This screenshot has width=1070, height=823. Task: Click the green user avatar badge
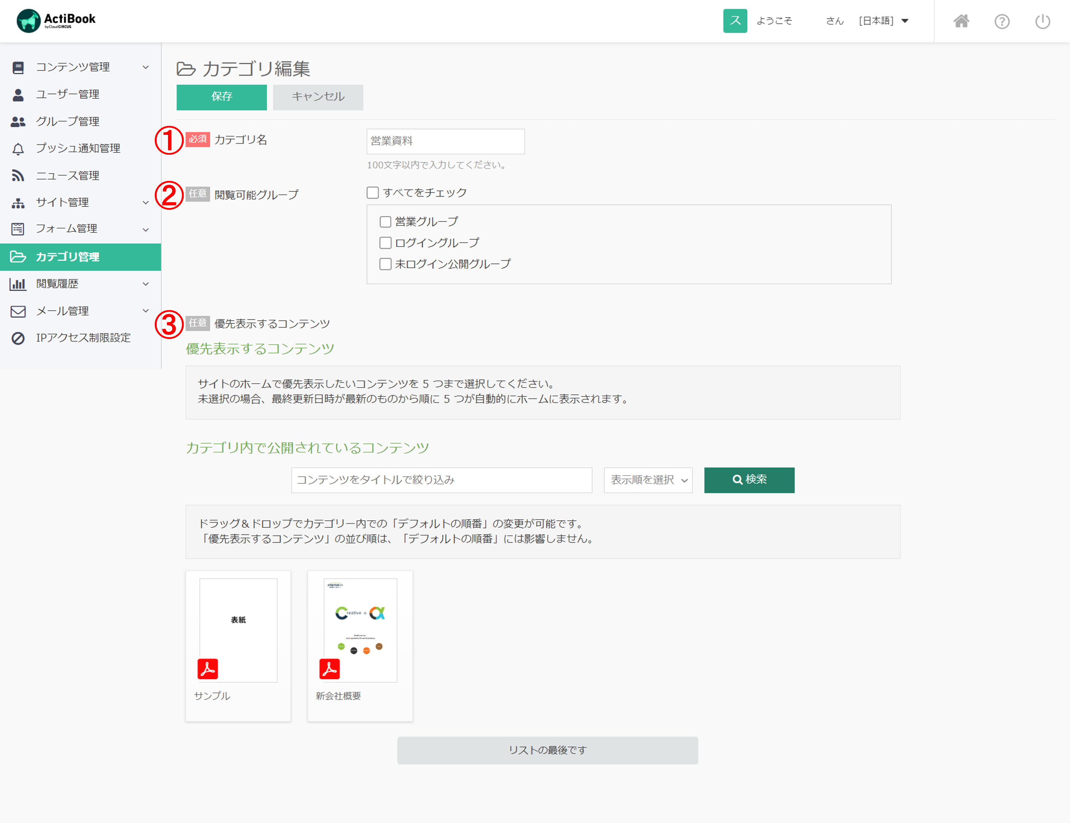click(x=735, y=21)
